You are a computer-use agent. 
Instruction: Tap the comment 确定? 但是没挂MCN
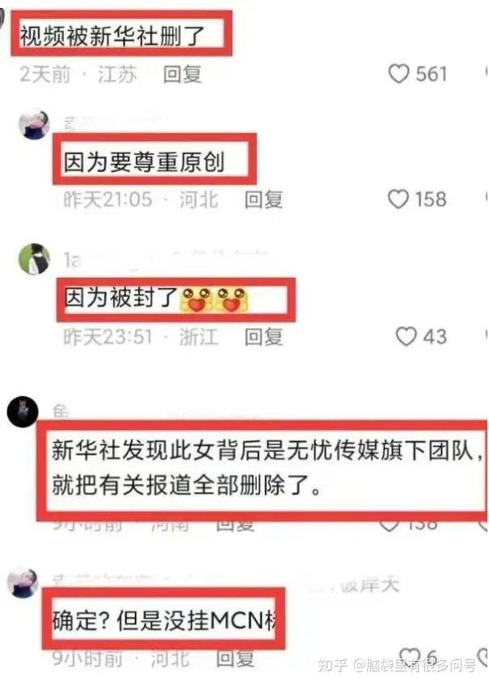coord(165,619)
